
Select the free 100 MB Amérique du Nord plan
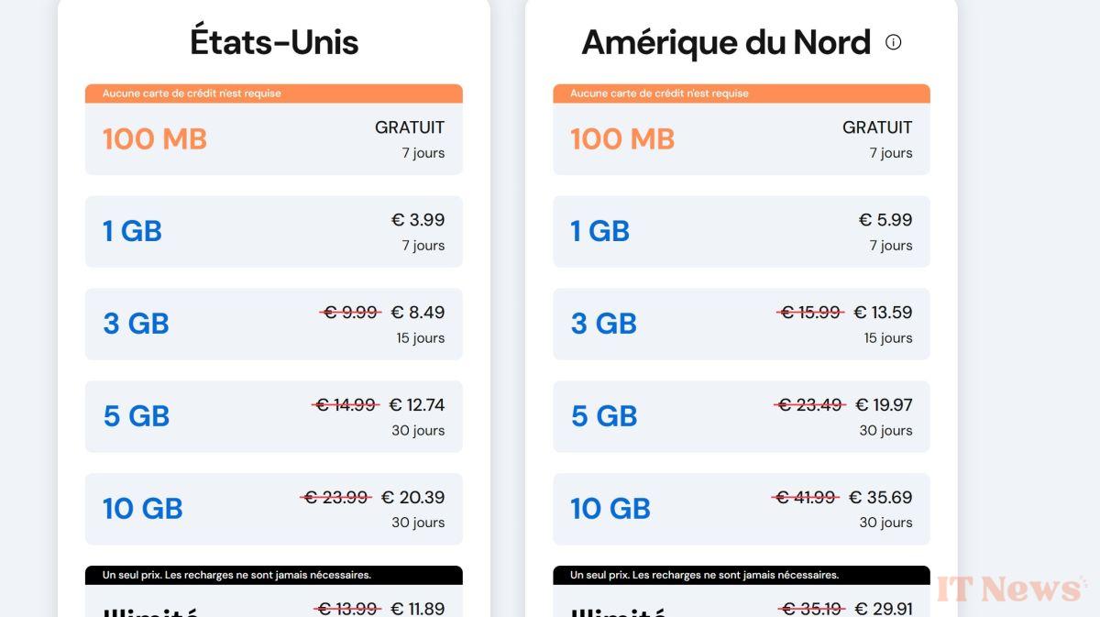742,138
